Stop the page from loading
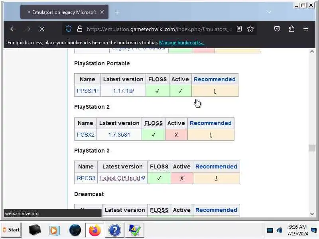 point(42,29)
